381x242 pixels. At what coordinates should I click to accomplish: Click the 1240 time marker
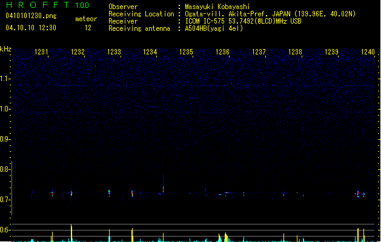pos(368,52)
